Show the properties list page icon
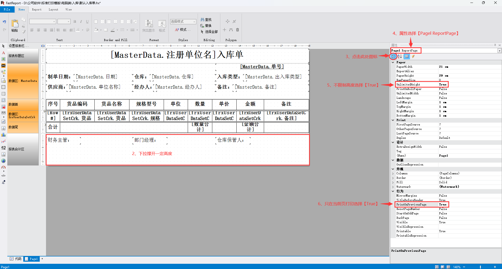The image size is (502, 269). (x=407, y=56)
